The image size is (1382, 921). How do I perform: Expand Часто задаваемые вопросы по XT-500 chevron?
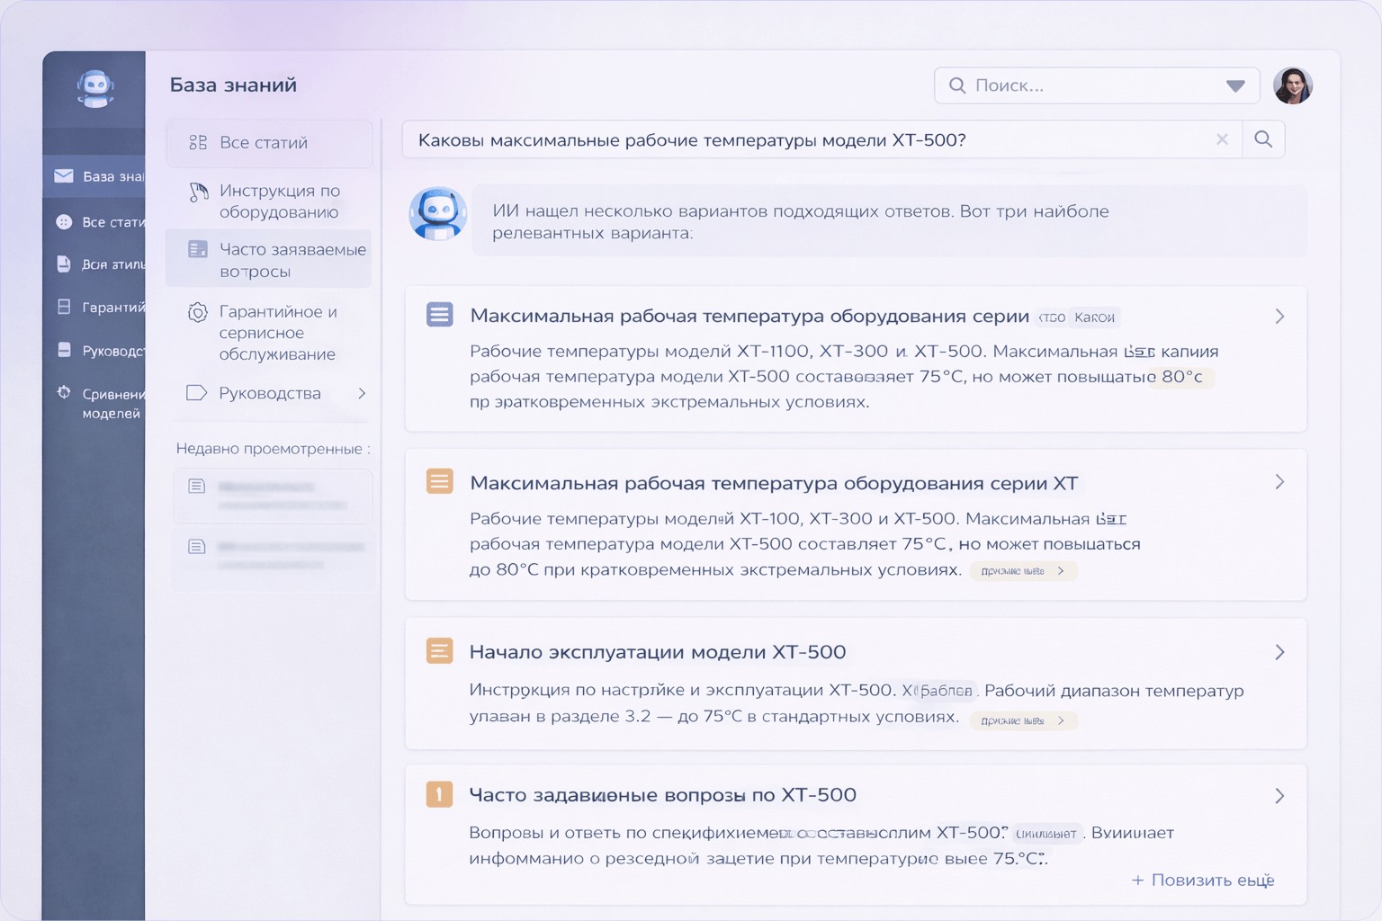[1279, 796]
